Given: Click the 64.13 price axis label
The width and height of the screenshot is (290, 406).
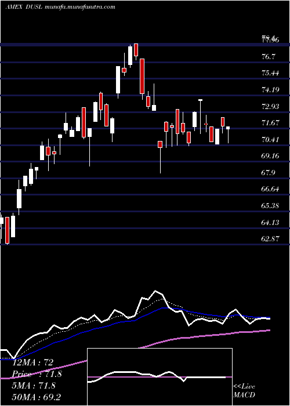Looking at the screenshot, I should pos(271,222).
